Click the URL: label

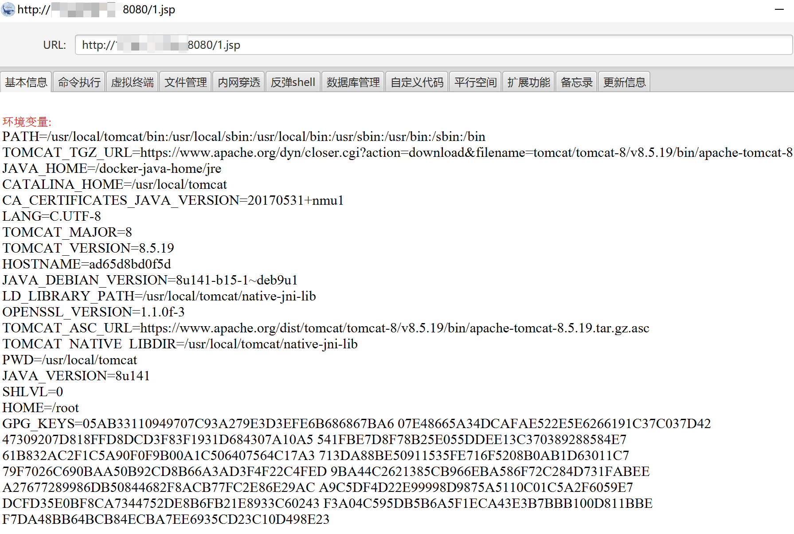(x=55, y=45)
